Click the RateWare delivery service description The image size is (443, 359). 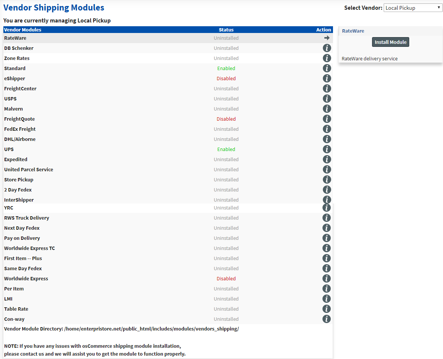369,59
